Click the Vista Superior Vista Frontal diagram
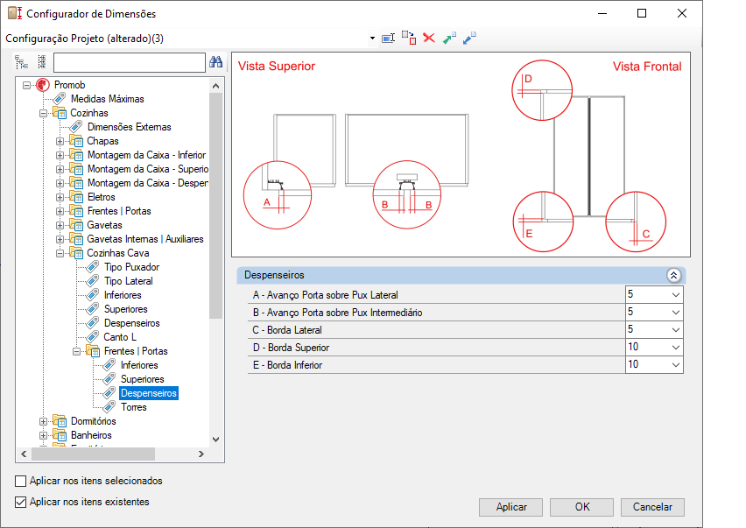 pos(461,155)
